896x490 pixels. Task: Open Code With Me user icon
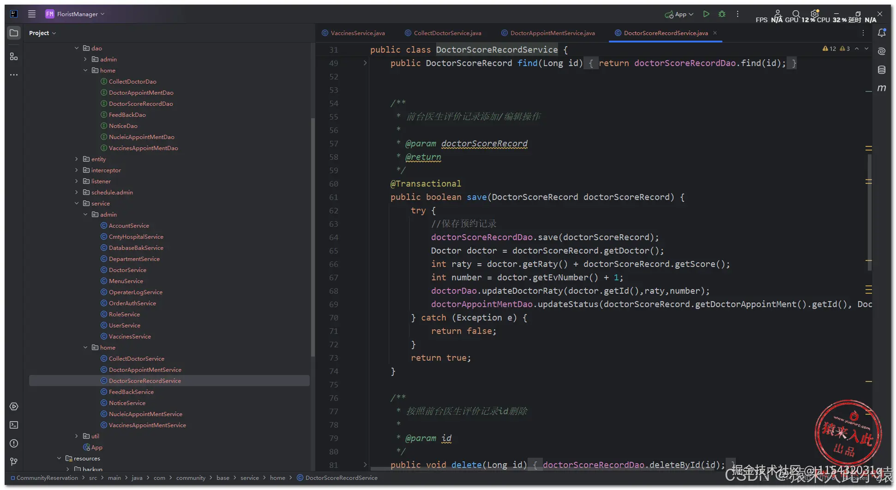coord(777,13)
